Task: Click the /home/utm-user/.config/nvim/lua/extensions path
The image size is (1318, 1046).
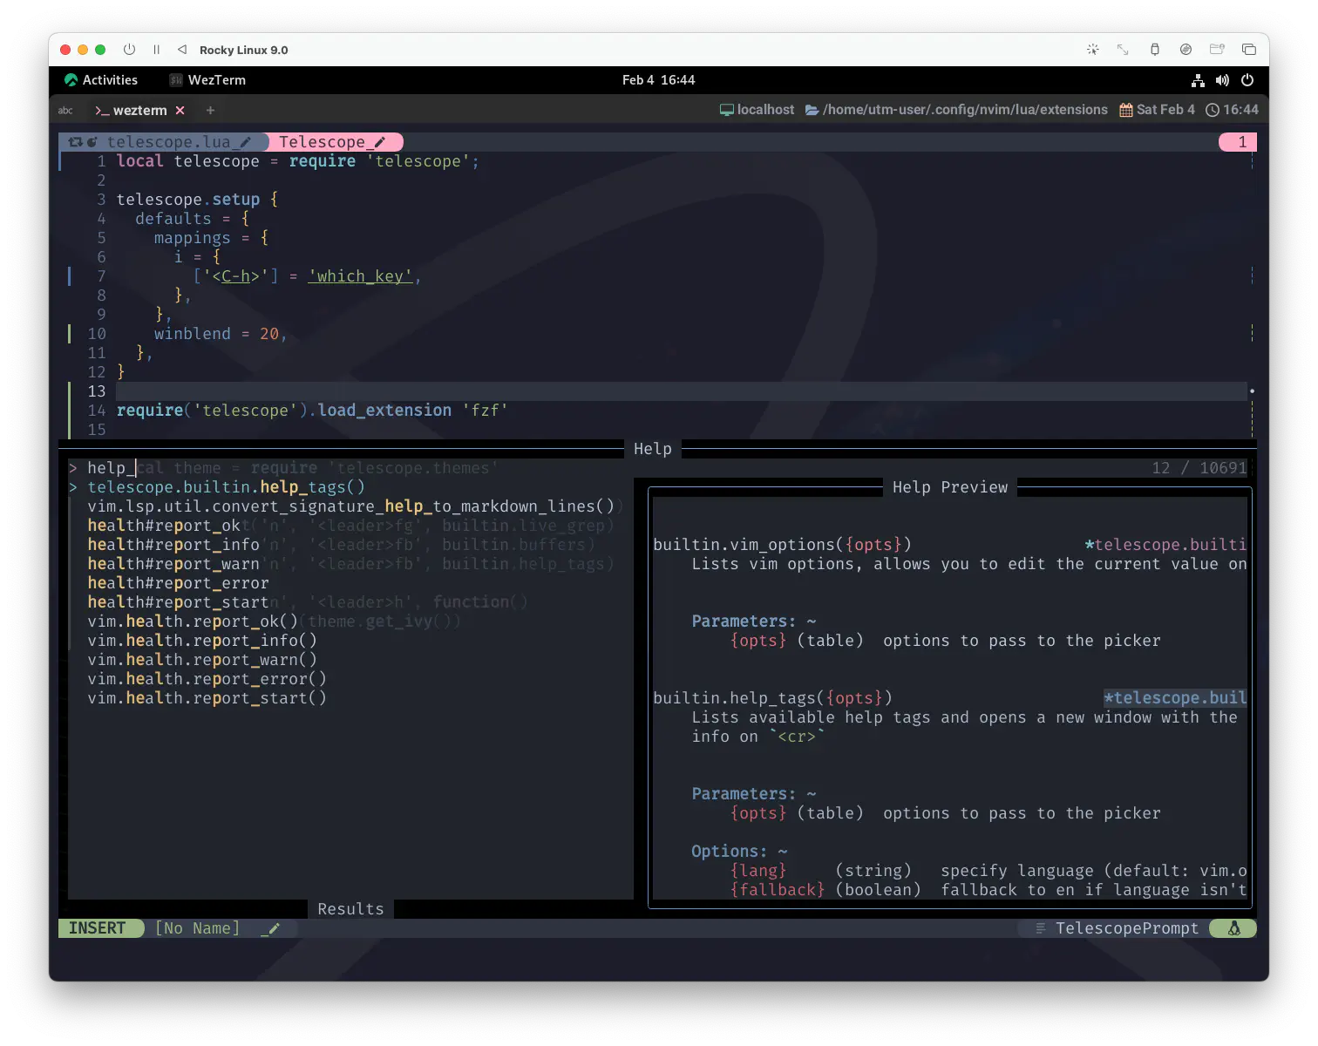Action: 956,110
